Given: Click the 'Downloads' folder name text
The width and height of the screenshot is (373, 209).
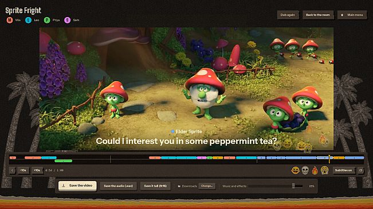Looking at the screenshot, I should coord(189,186).
